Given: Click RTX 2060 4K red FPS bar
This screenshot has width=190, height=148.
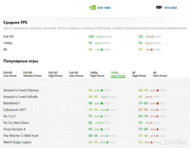Looking at the screenshot, I should coord(155,50).
